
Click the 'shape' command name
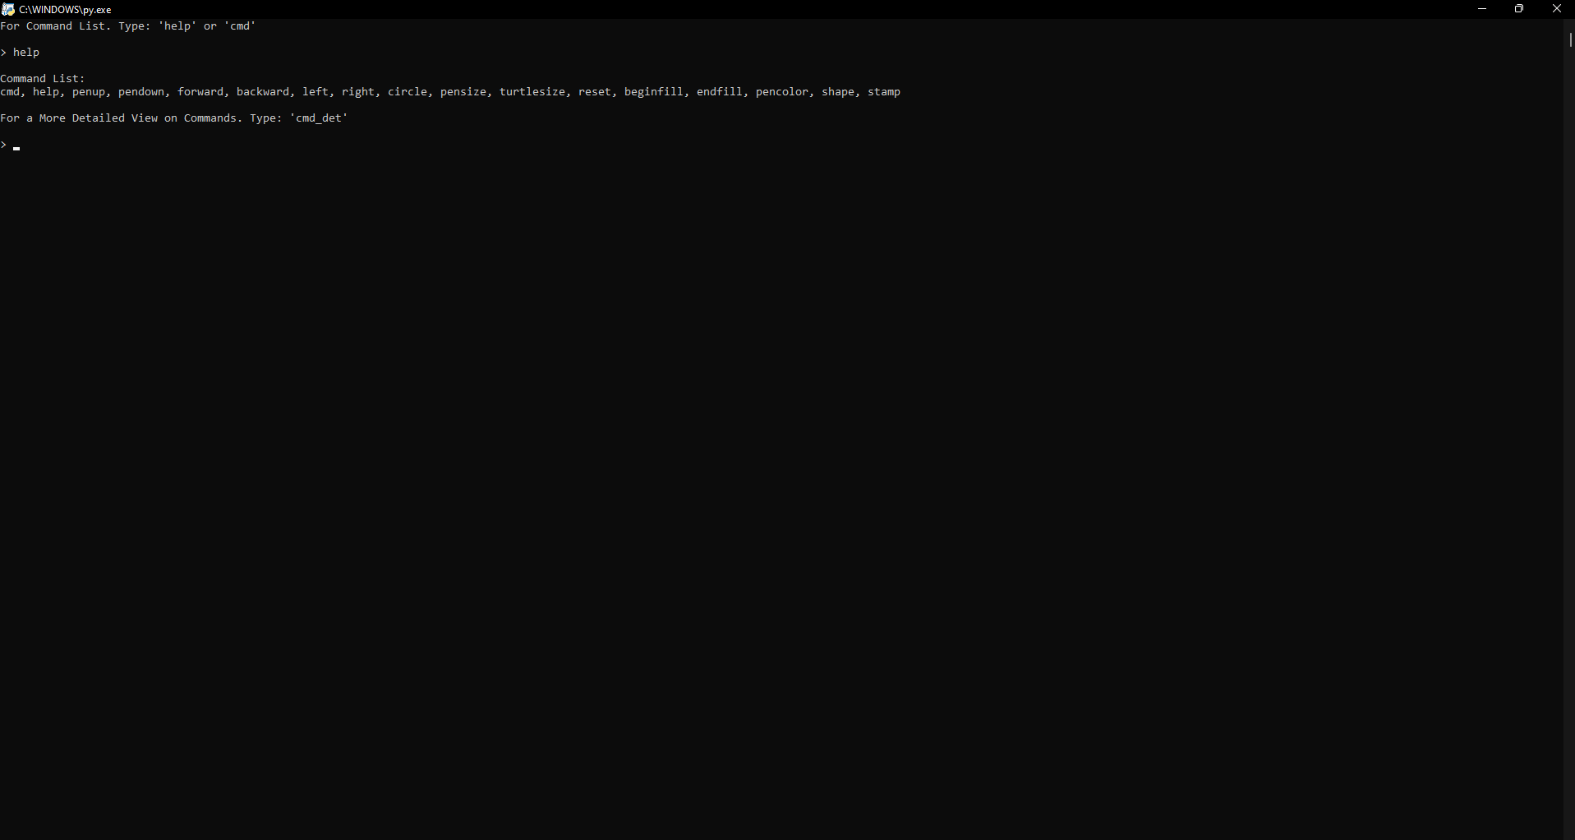click(838, 92)
